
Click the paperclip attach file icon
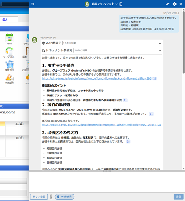(x=51, y=197)
